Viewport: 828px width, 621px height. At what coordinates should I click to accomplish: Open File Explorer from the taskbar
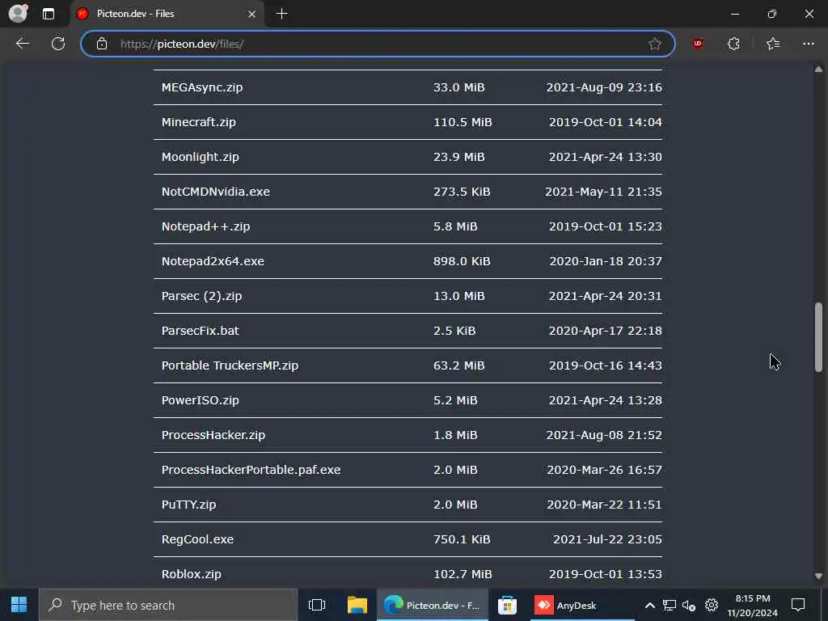357,605
